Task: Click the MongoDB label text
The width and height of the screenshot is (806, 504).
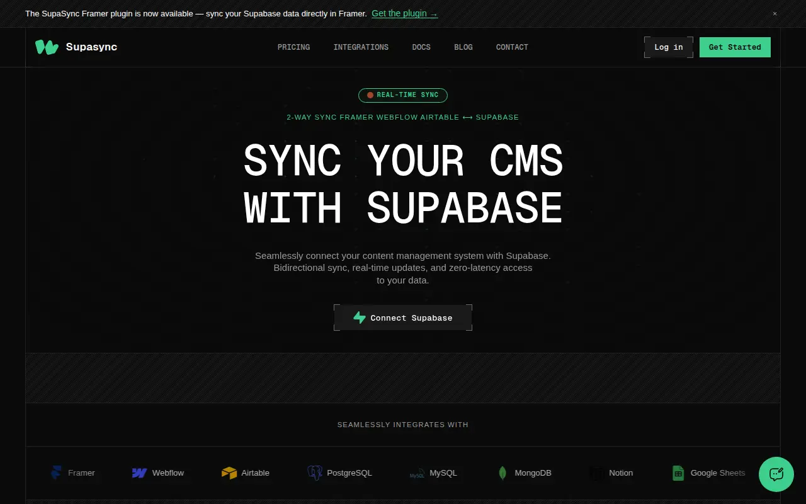Action: pyautogui.click(x=533, y=473)
